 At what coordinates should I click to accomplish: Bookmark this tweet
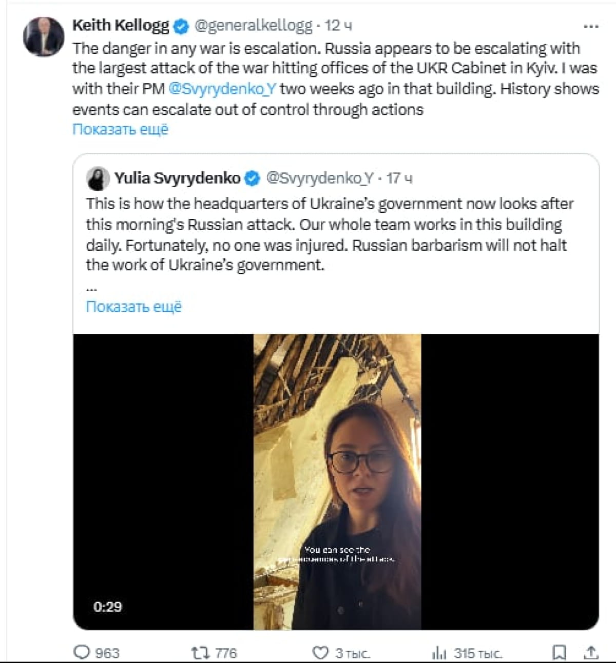[x=559, y=652]
